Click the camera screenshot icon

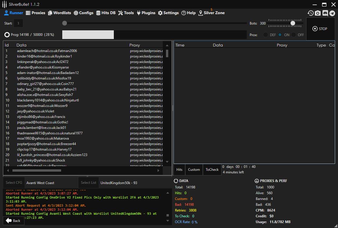318,13
